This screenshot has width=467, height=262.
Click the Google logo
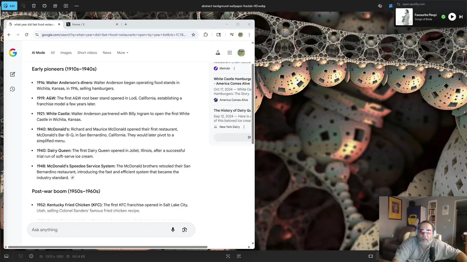click(x=13, y=53)
